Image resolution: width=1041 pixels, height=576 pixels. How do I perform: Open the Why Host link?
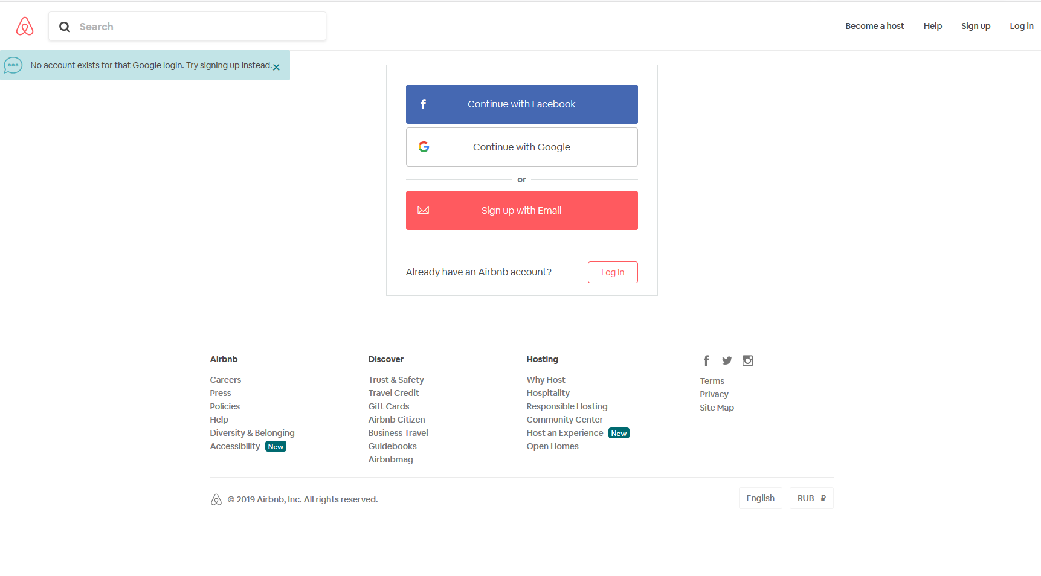point(546,380)
